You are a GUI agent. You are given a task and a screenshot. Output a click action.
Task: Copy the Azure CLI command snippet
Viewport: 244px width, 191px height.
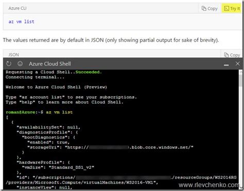point(210,8)
